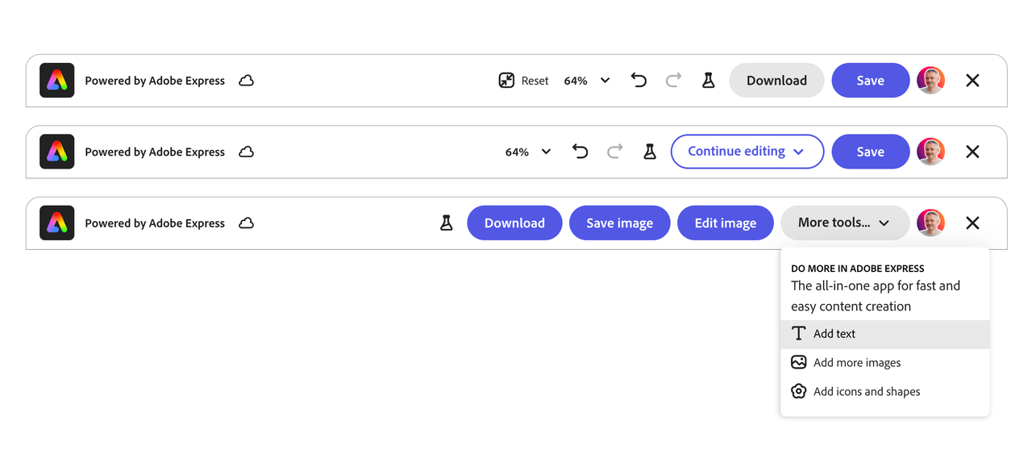1032x471 pixels.
Task: Open the beaker labs icon in first toolbar
Action: coord(708,81)
